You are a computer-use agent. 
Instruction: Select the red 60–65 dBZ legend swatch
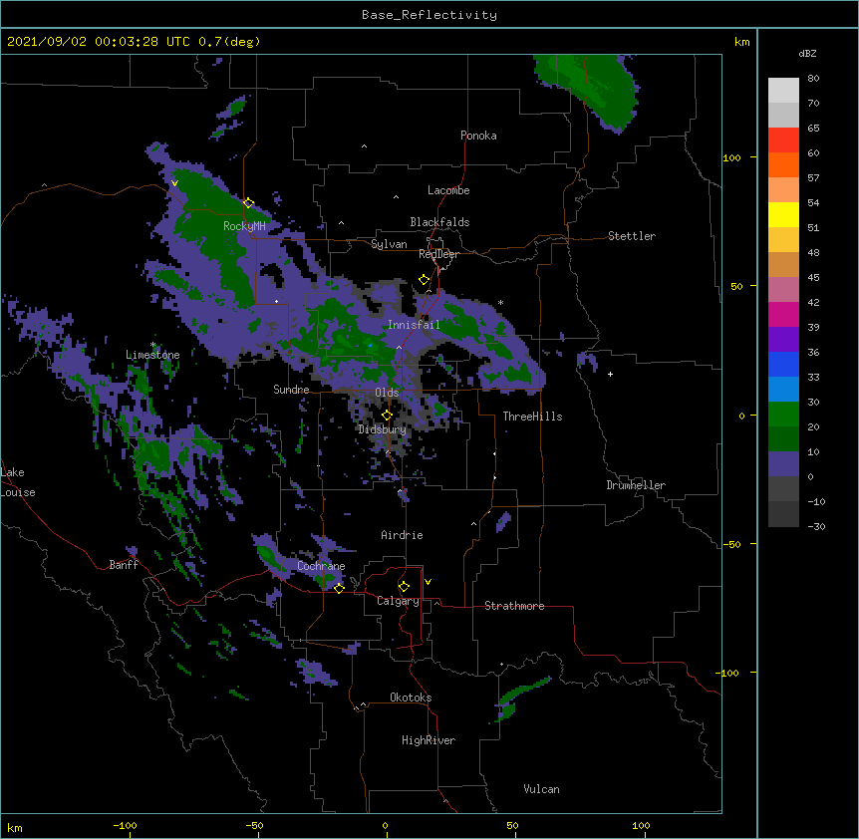coord(783,140)
